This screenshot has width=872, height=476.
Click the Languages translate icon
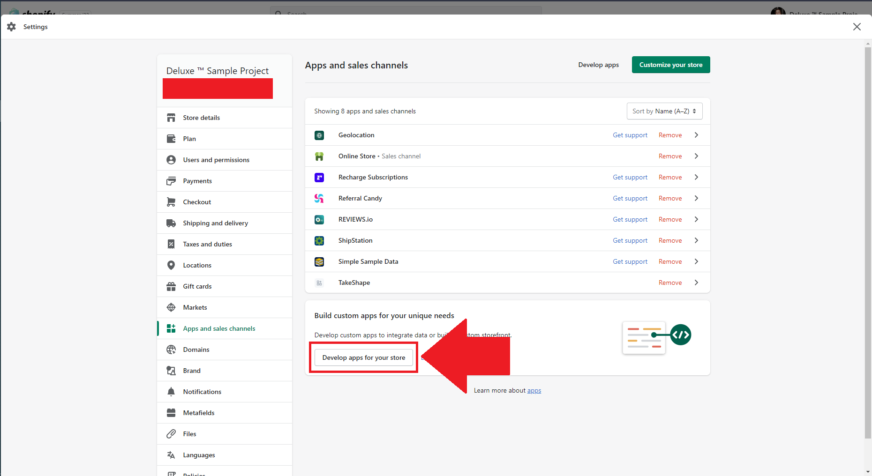tap(171, 455)
